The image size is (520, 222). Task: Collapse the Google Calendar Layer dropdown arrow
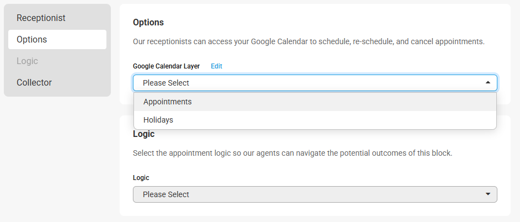[x=487, y=83]
